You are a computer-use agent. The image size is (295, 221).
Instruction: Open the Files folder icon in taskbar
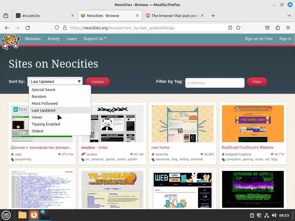22,215
